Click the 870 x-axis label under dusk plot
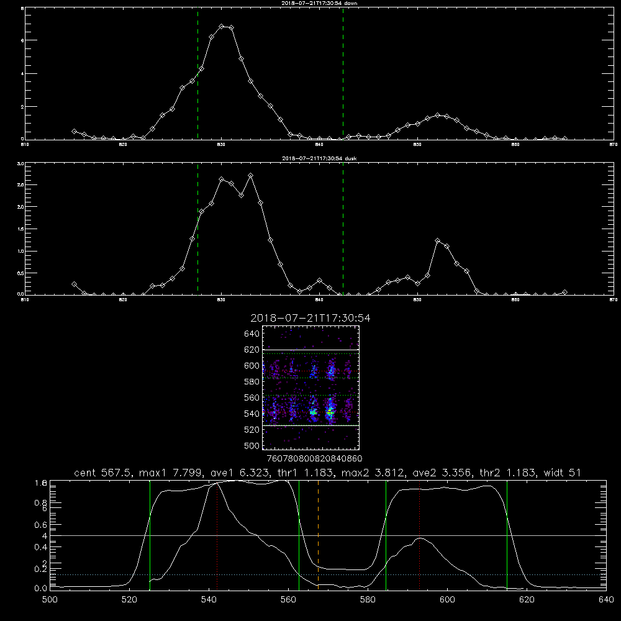Screen dimensions: 621x621 click(614, 300)
